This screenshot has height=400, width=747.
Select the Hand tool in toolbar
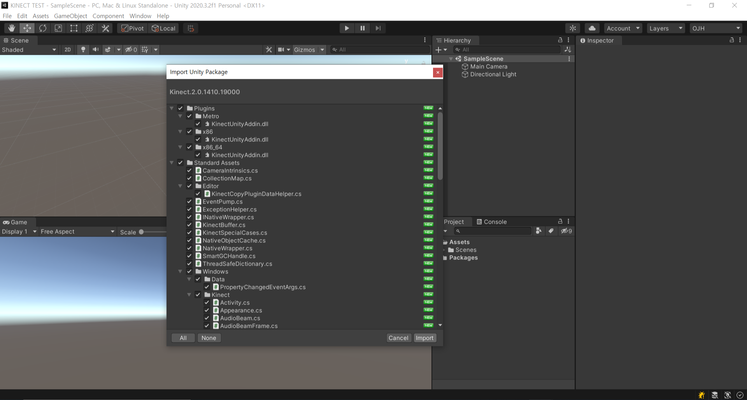[x=12, y=28]
